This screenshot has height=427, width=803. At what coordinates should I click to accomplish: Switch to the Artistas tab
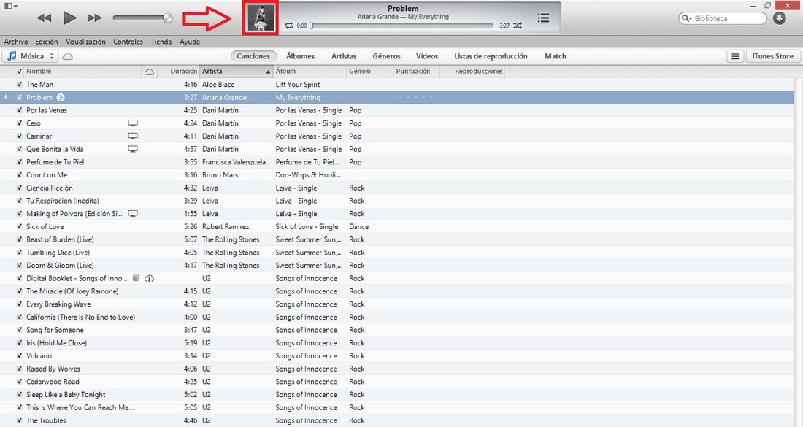(344, 56)
